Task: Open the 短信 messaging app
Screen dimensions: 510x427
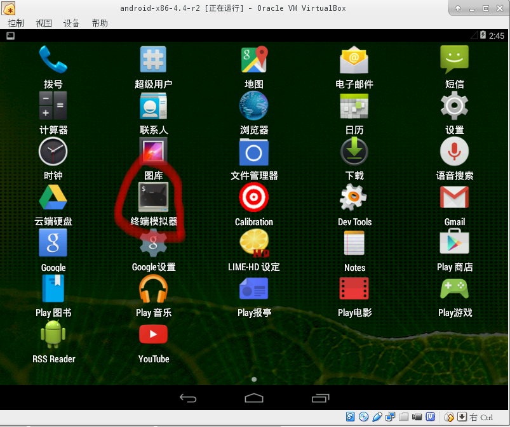Action: (454, 60)
